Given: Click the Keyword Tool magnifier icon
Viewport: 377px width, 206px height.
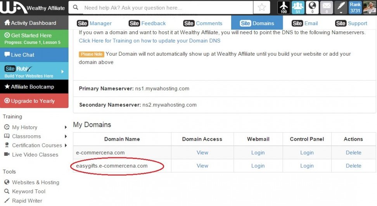Looking at the screenshot, I should coord(7,191).
